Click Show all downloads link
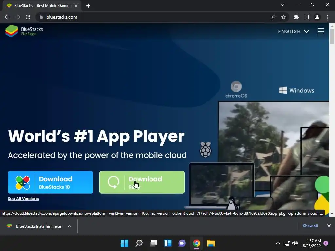Viewport: 335px width, 251px height. pyautogui.click(x=310, y=226)
